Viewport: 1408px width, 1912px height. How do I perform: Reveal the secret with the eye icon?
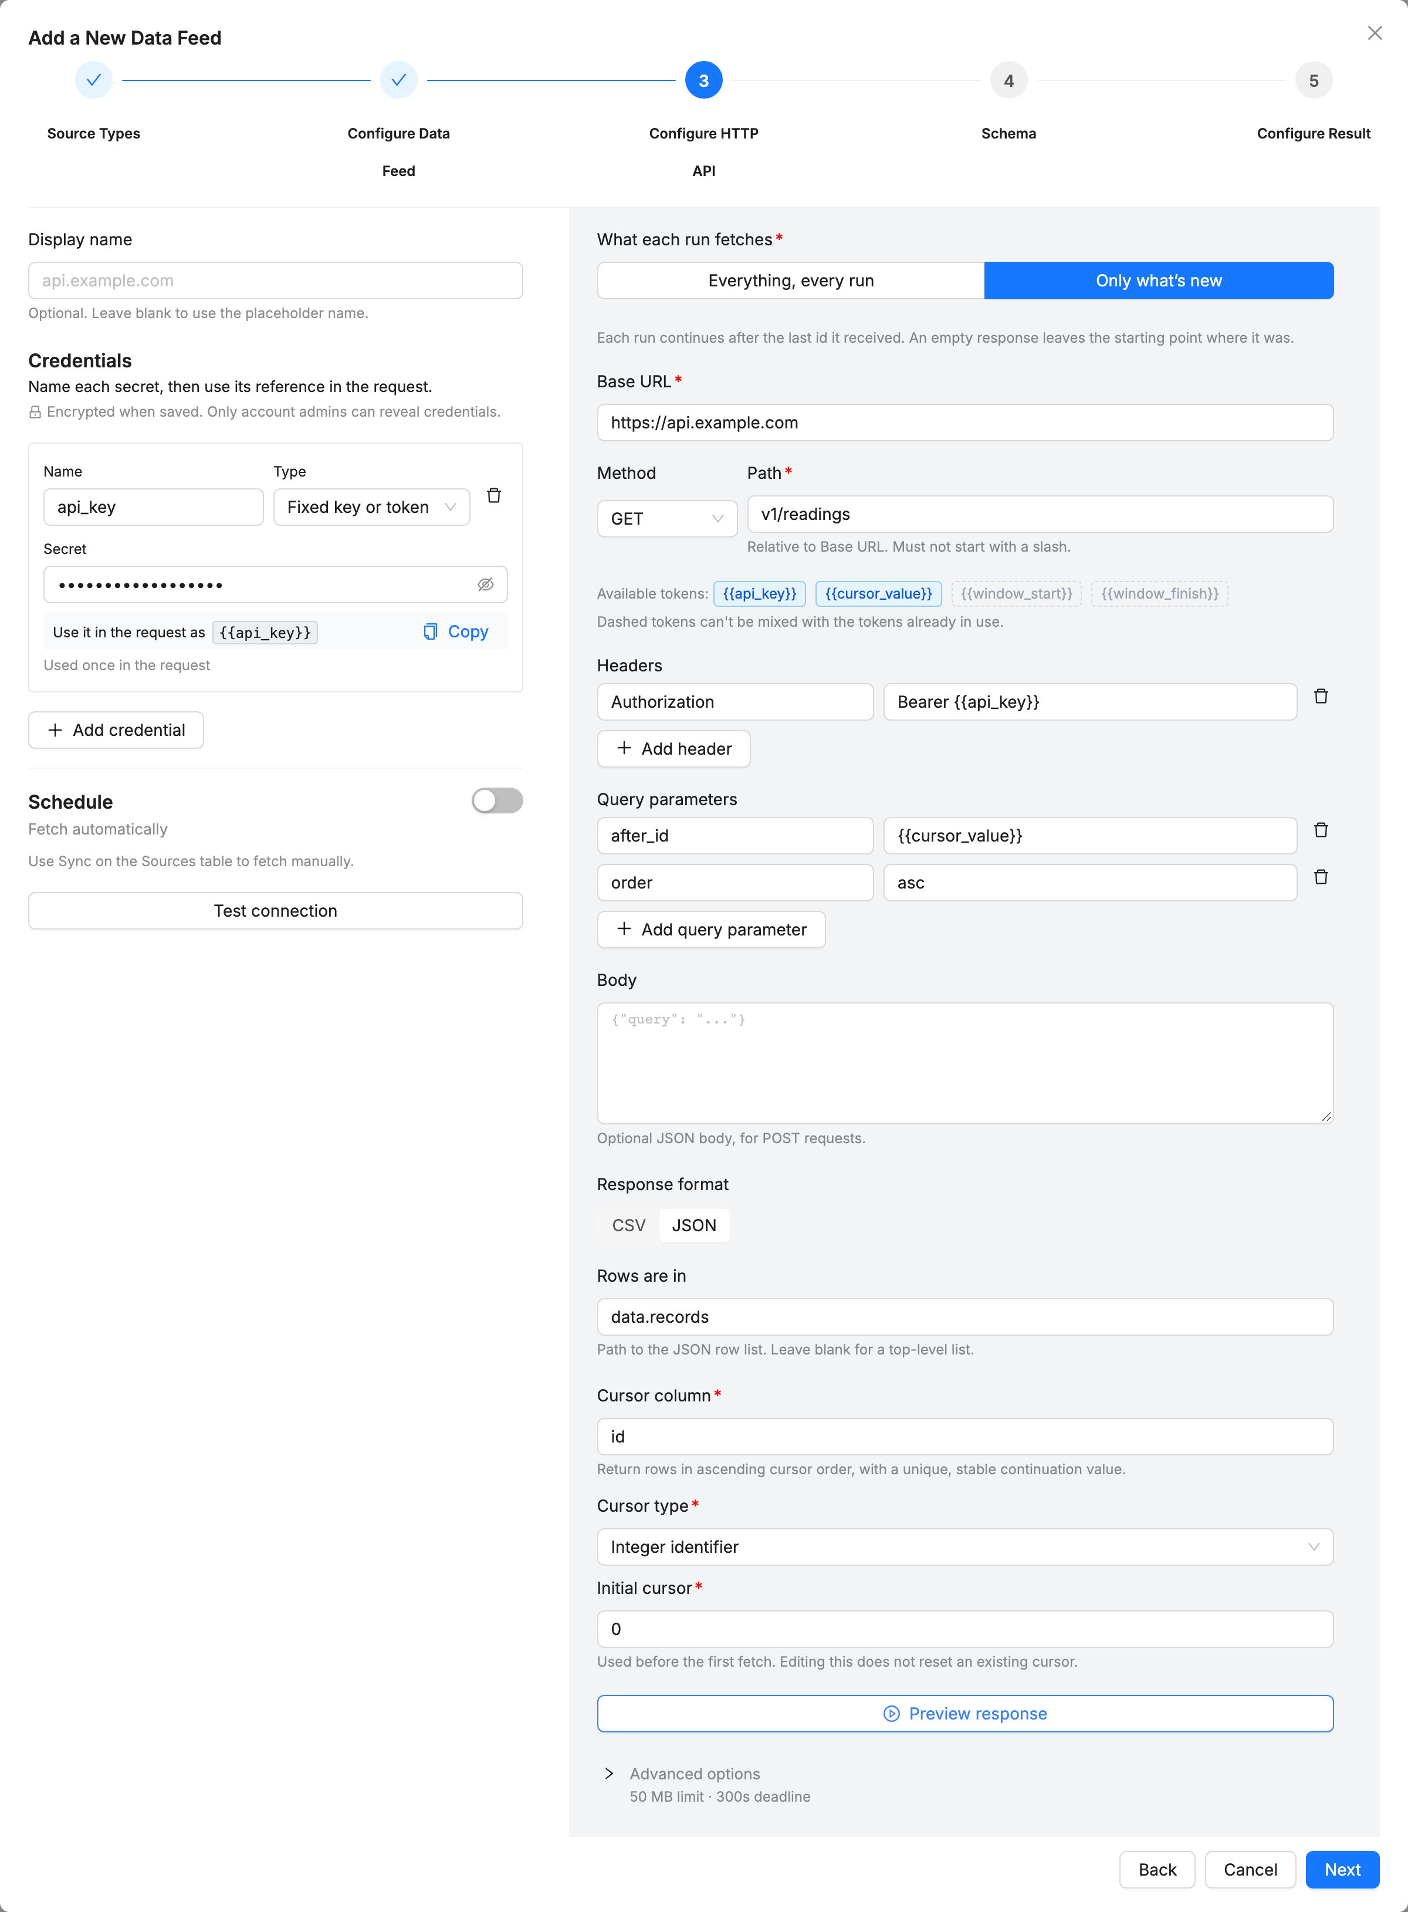486,585
